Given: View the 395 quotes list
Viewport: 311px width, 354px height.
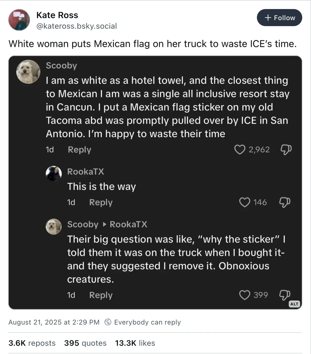Looking at the screenshot, I should (85, 343).
